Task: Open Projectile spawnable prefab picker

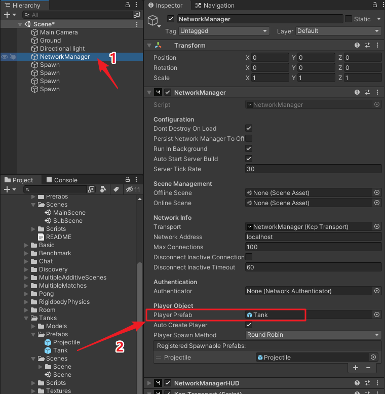Action: pyautogui.click(x=373, y=358)
